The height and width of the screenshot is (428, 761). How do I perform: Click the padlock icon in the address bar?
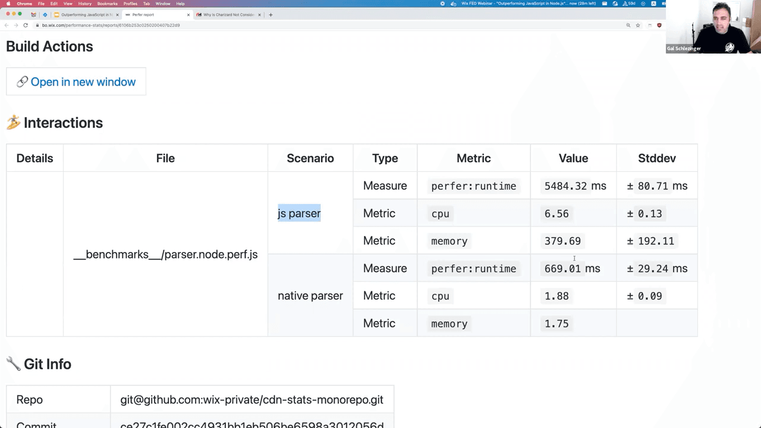click(x=37, y=26)
